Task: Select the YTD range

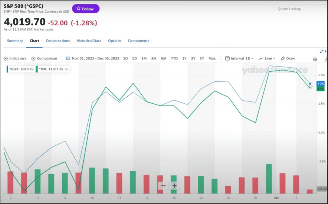Action: click(x=174, y=58)
